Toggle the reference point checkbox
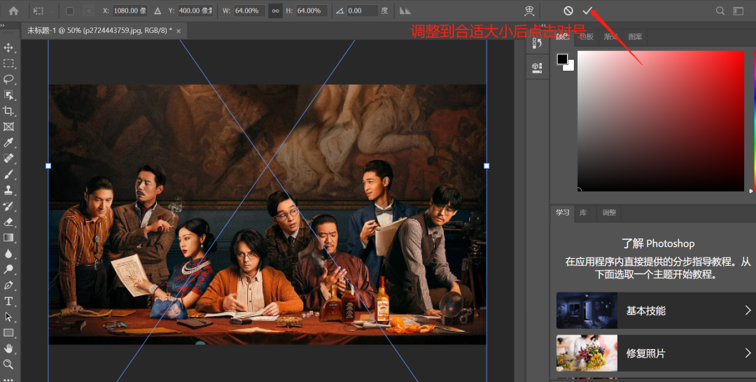Screen dimensions: 756x382 click(x=69, y=11)
